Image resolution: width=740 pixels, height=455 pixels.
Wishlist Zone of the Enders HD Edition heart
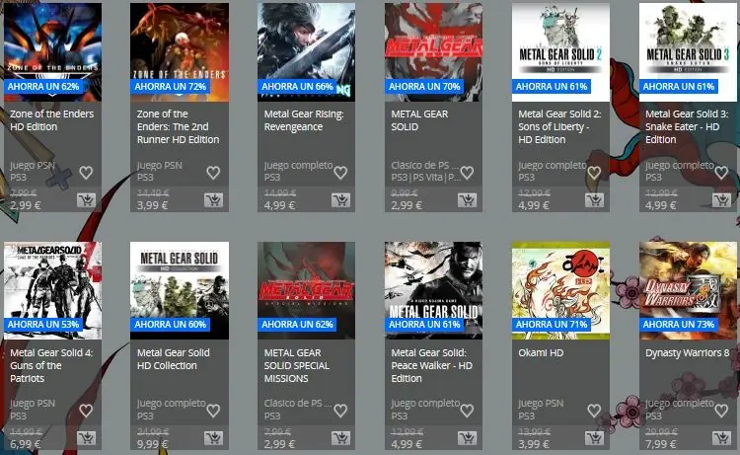(86, 173)
